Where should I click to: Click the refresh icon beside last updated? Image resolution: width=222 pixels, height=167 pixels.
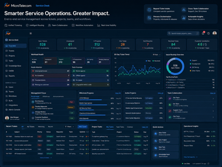pos(208,164)
